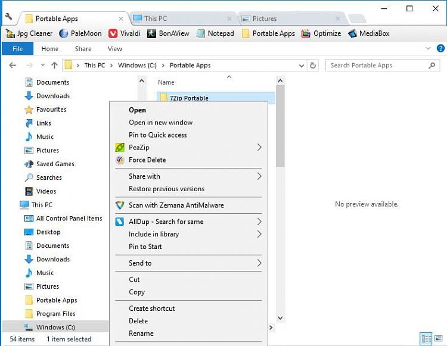Close the Portable Apps tab

click(x=121, y=19)
